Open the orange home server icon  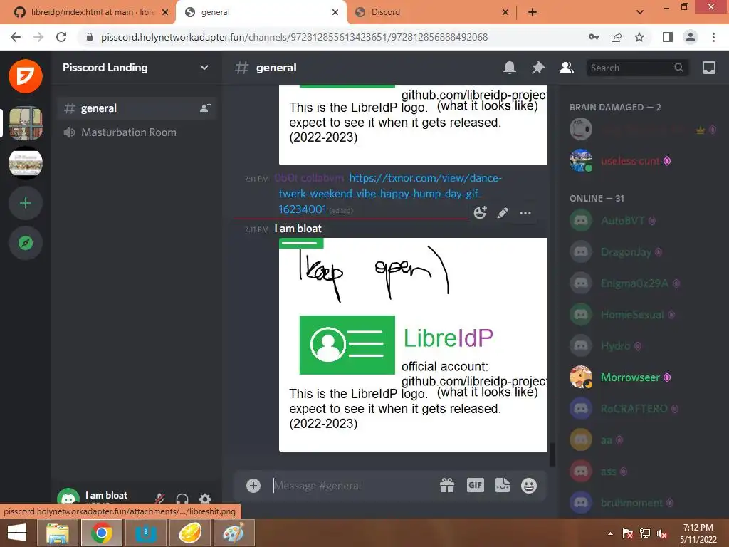(x=26, y=75)
